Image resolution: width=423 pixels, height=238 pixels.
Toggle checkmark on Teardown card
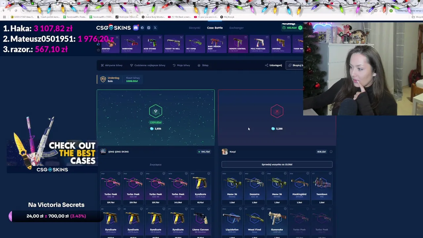(330, 174)
